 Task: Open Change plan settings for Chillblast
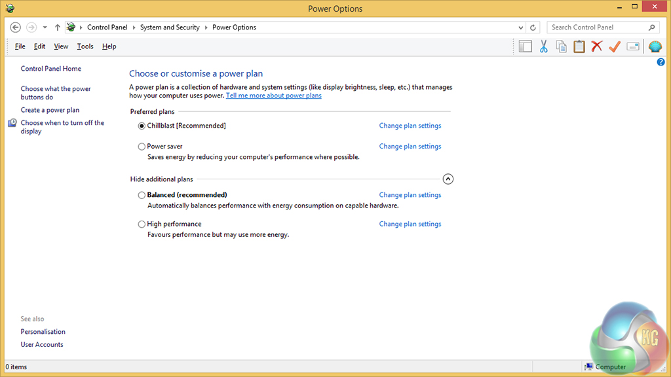(x=410, y=126)
